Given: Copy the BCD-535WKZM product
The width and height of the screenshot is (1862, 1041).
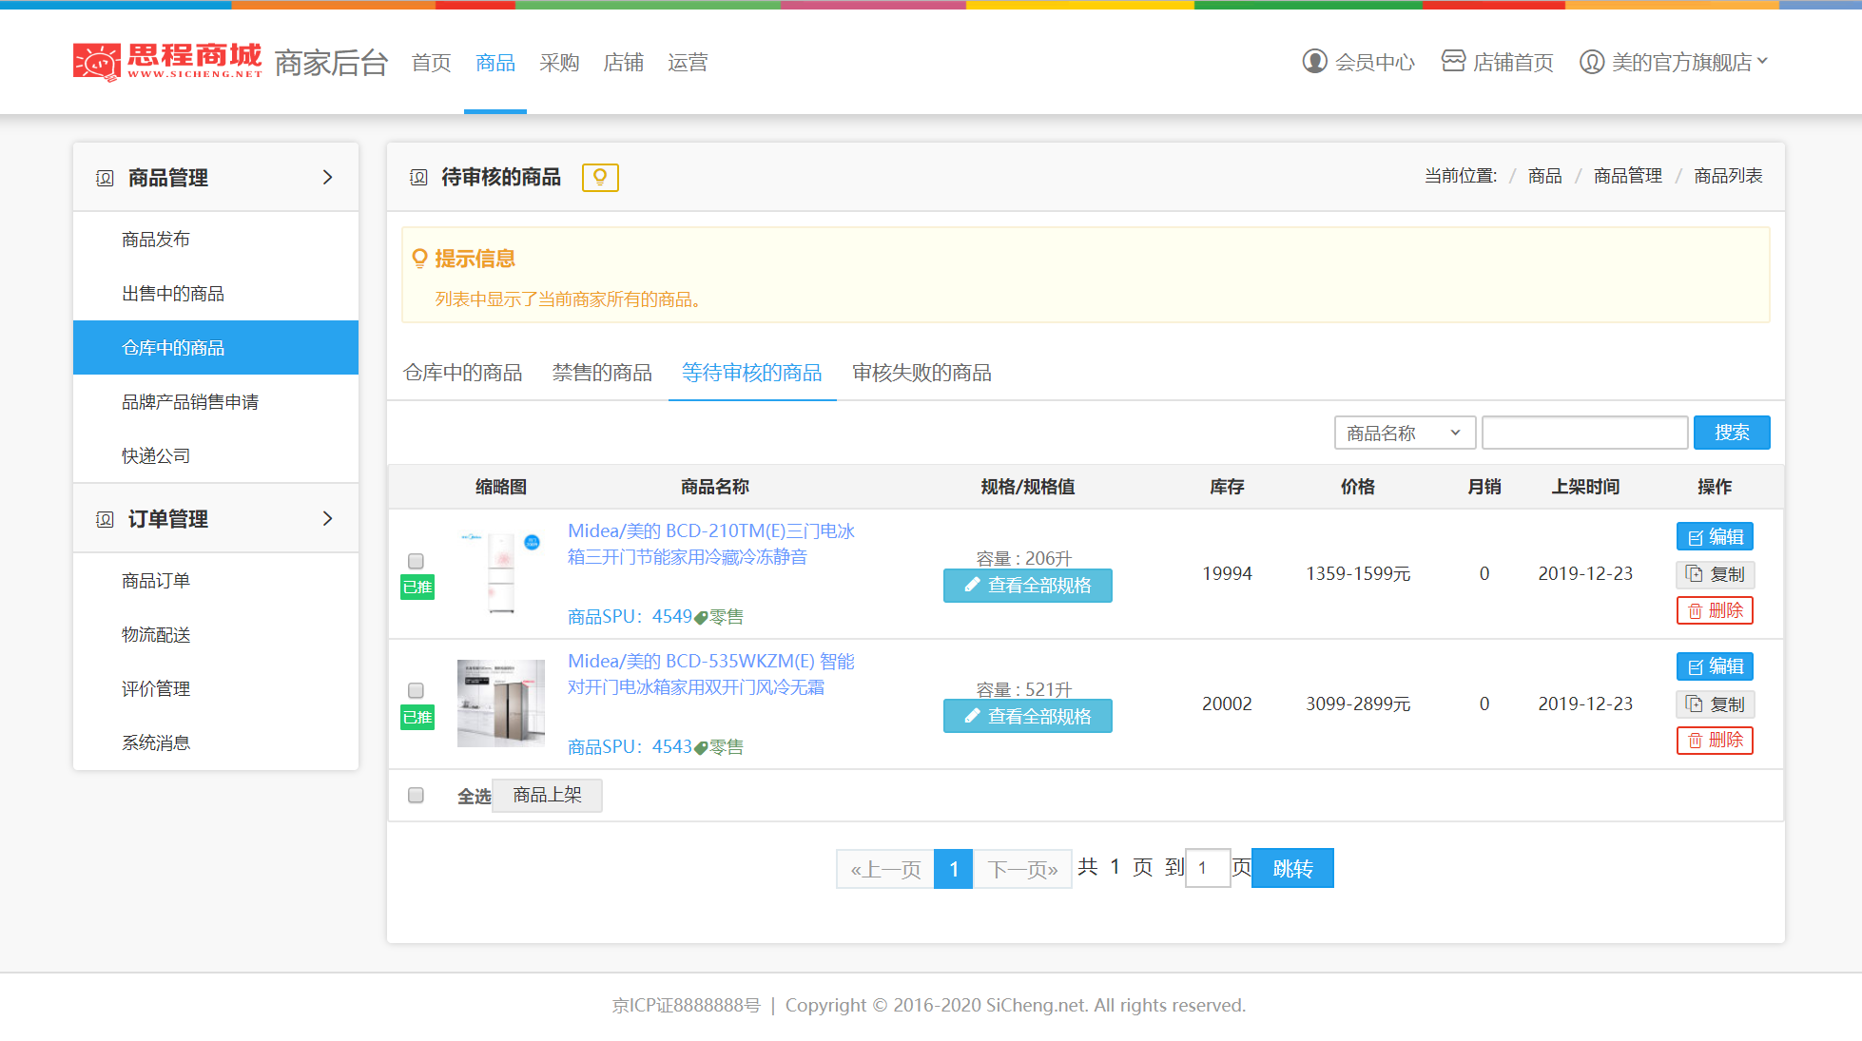Looking at the screenshot, I should [x=1715, y=704].
